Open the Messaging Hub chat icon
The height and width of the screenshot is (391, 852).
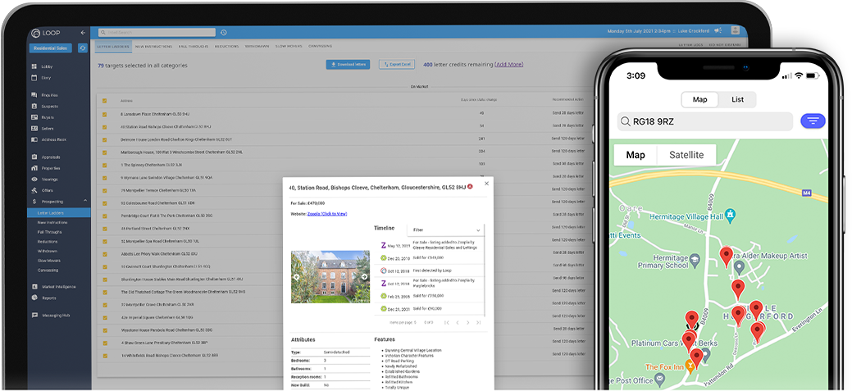point(34,315)
